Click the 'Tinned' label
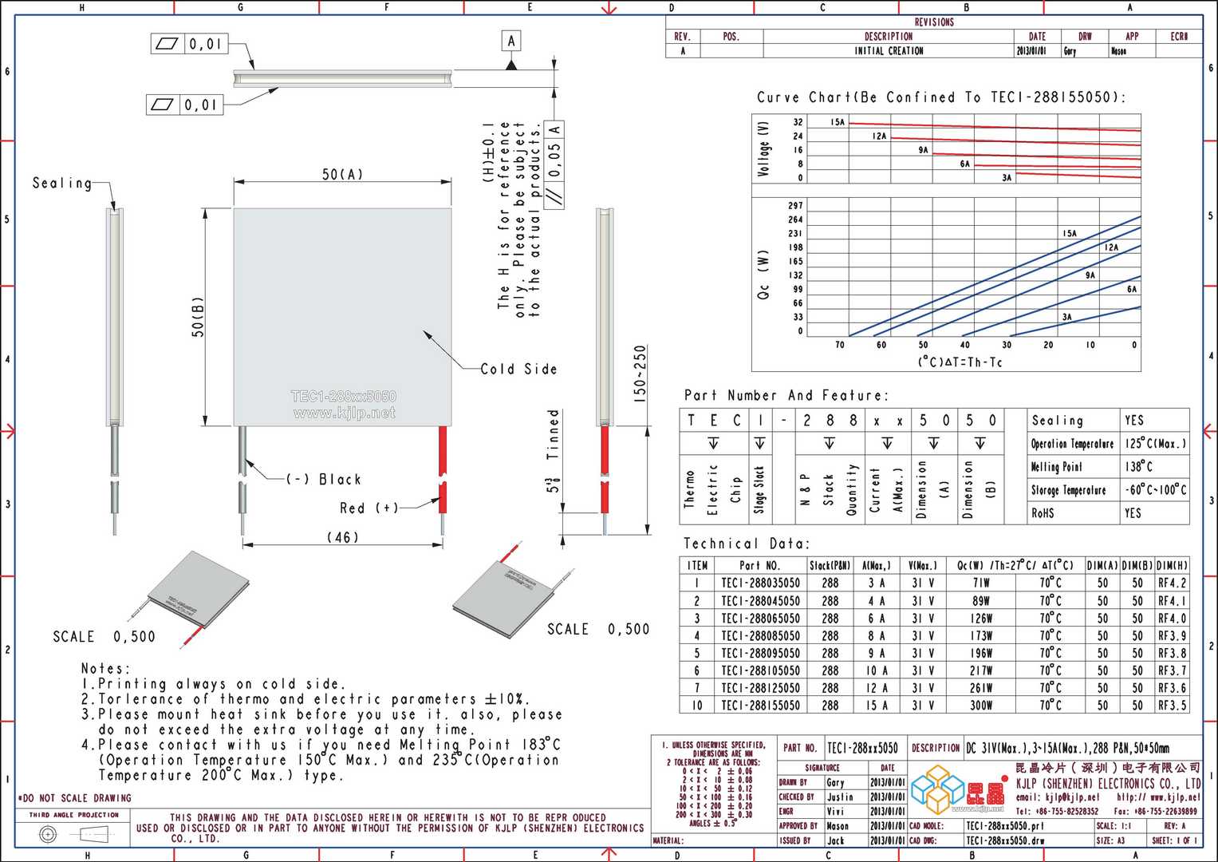Viewport: 1218px width, 862px height. click(553, 434)
